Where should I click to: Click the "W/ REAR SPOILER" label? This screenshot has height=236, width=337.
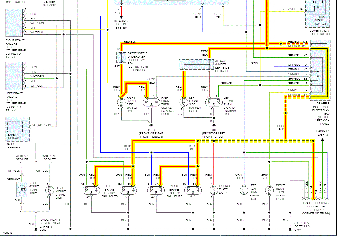tap(22, 158)
